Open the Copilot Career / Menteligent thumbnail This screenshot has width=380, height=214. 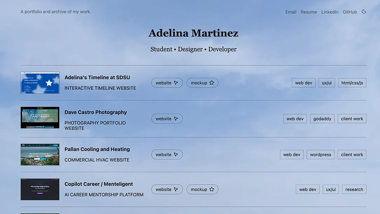click(x=40, y=189)
